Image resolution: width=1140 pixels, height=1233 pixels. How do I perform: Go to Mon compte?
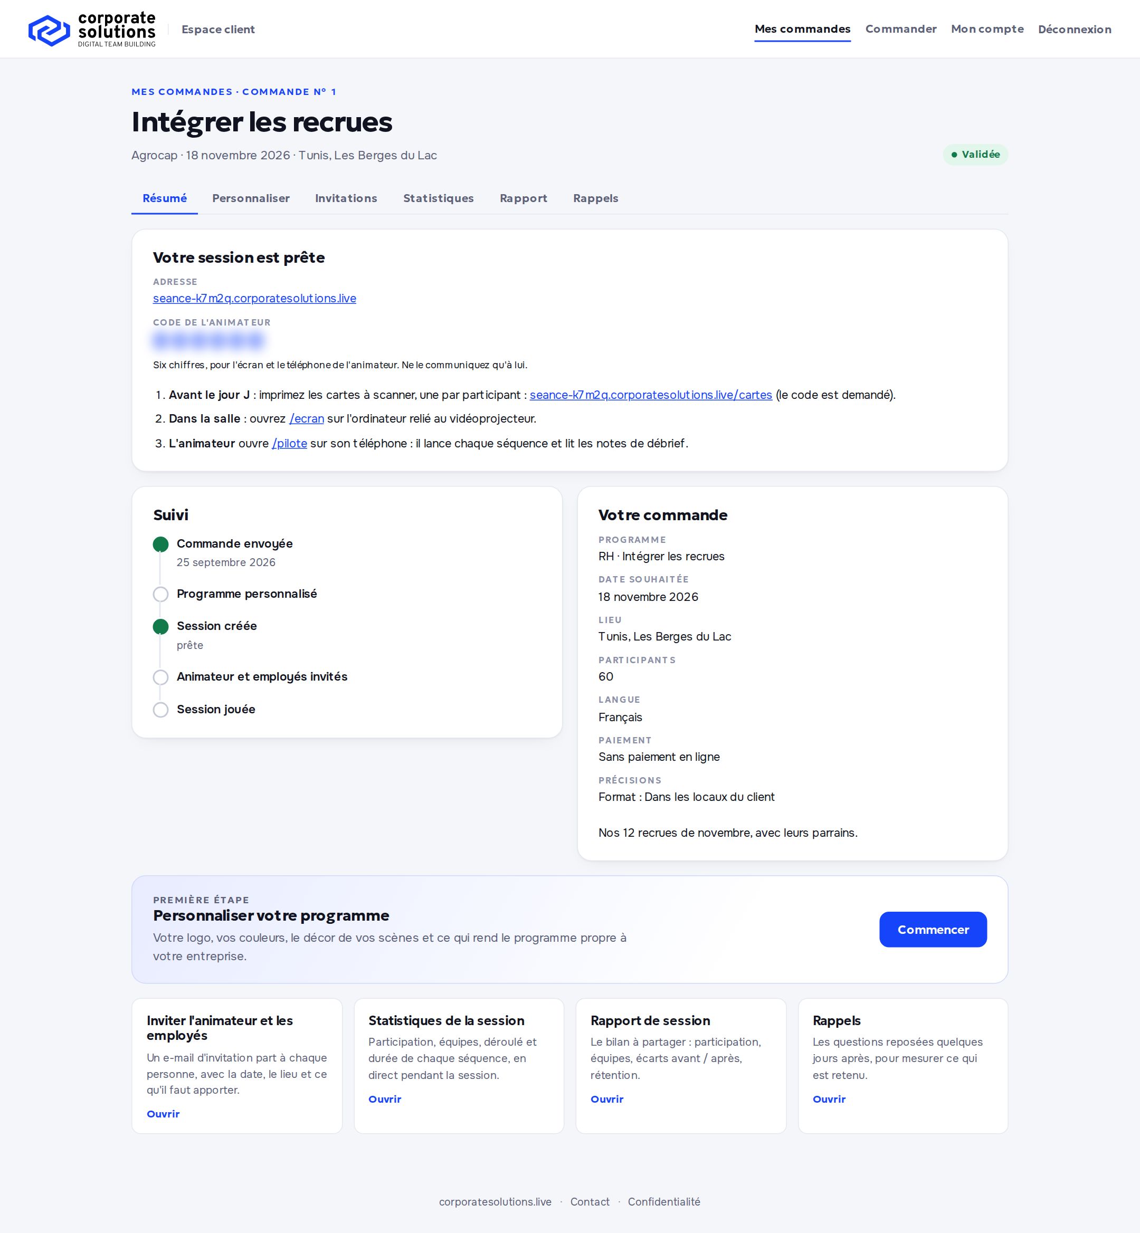(987, 29)
